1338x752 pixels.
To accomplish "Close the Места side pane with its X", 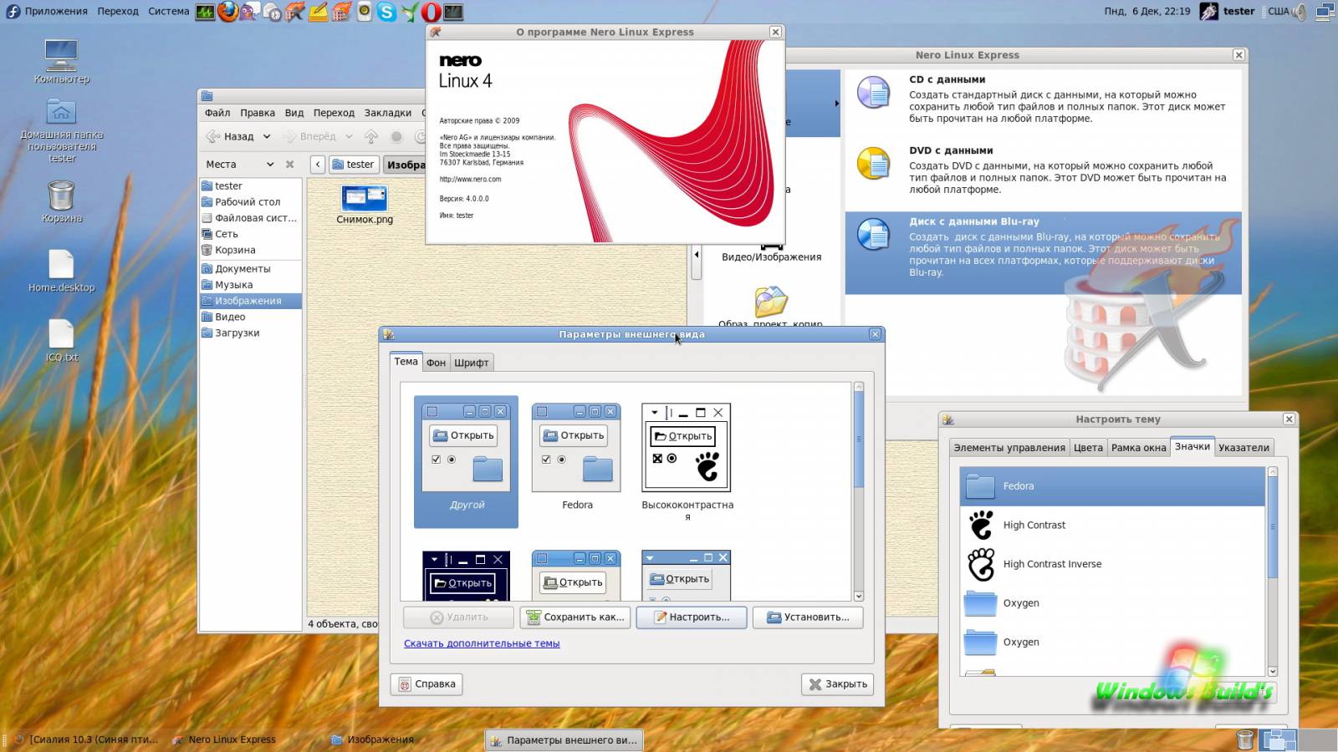I will [x=289, y=165].
